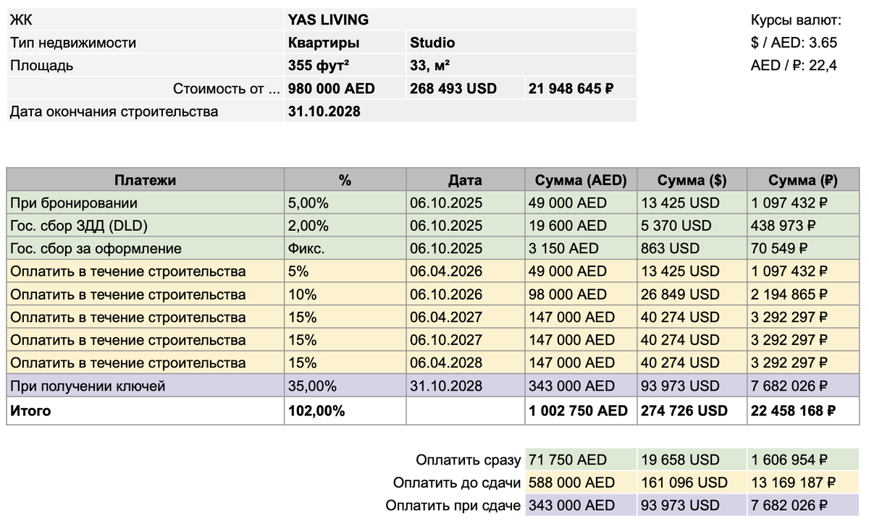The height and width of the screenshot is (526, 869).
Task: Click the При получении ключей row label
Action: (88, 386)
